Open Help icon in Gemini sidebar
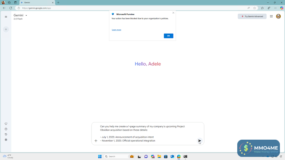The height and width of the screenshot is (160, 285). tap(6, 129)
